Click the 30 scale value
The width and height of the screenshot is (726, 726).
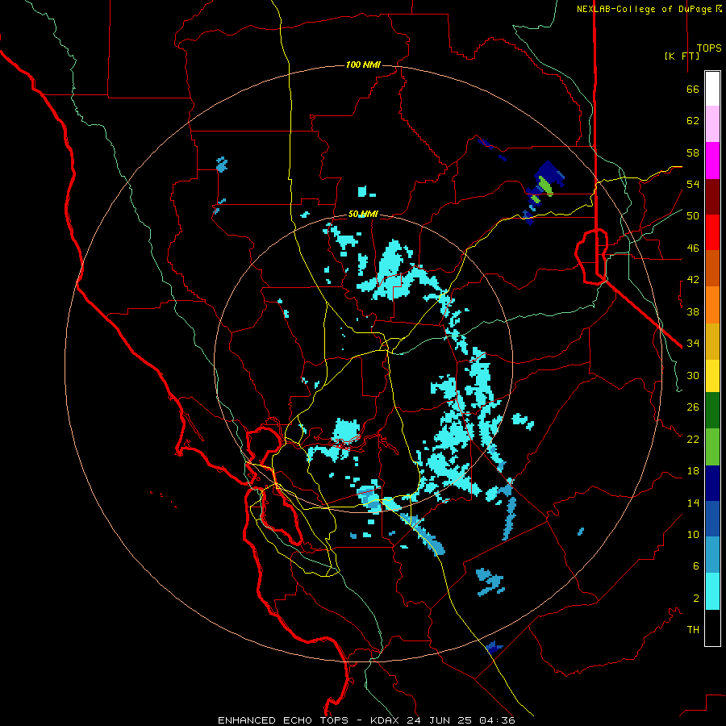[693, 375]
